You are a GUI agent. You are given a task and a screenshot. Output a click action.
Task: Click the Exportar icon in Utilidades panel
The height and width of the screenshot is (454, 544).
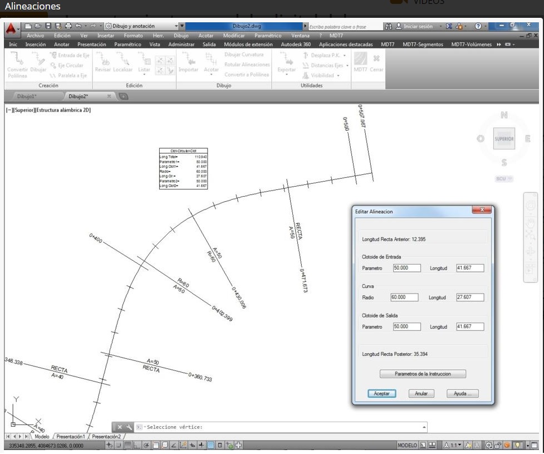click(287, 62)
